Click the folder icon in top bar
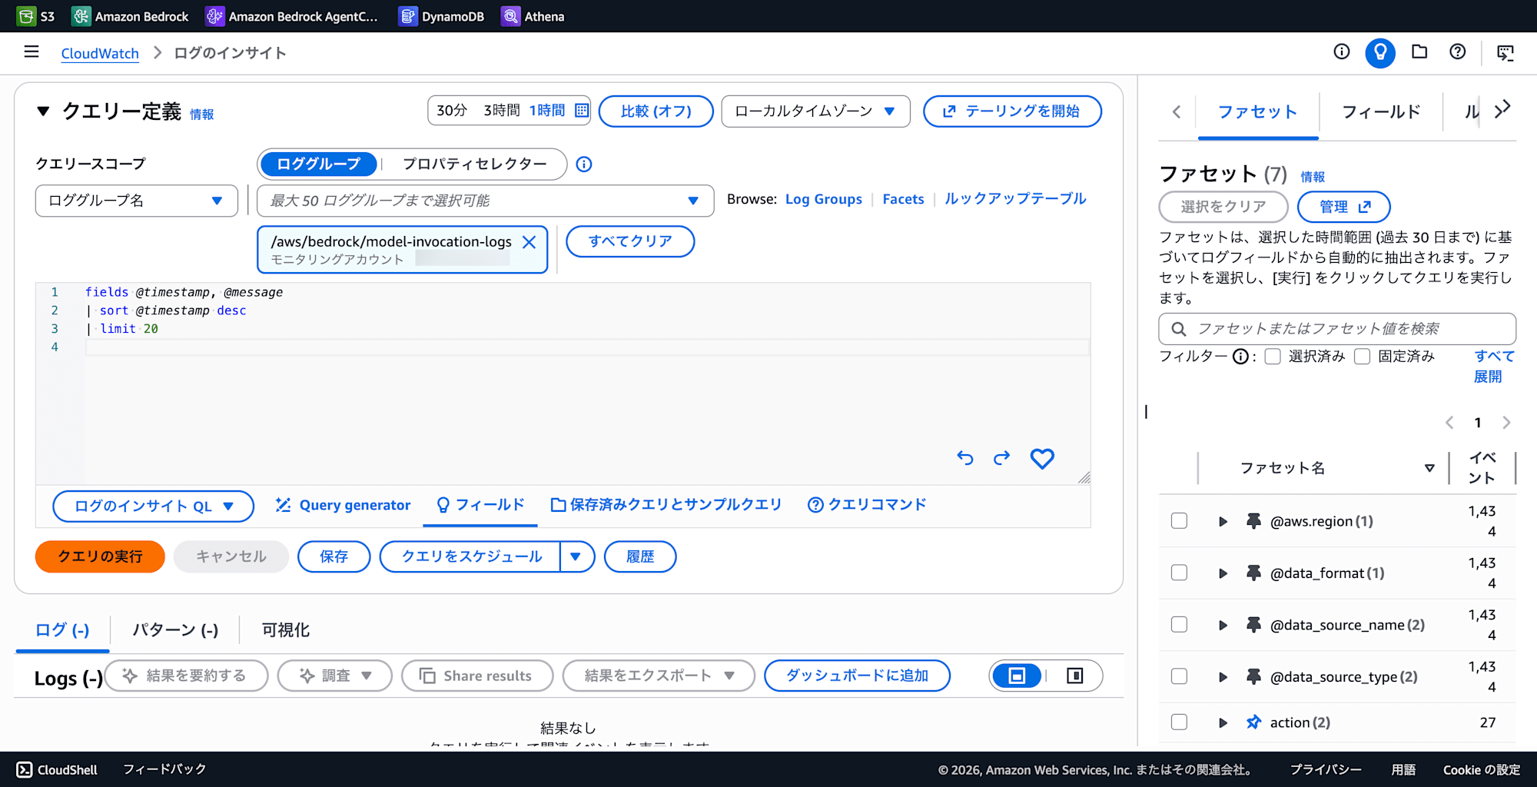Screen dimensions: 1537x787 [x=1419, y=51]
